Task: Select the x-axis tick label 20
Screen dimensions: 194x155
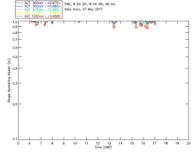Action: tap(189, 143)
